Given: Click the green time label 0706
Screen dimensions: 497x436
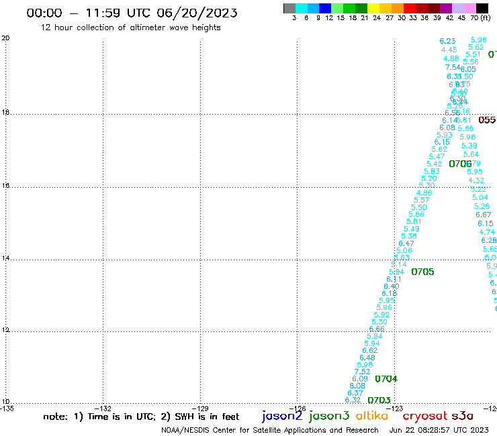Looking at the screenshot, I should (x=460, y=164).
